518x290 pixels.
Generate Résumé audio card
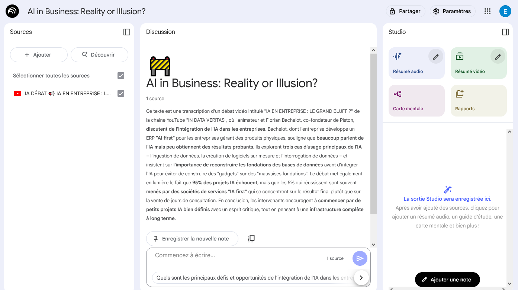416,63
